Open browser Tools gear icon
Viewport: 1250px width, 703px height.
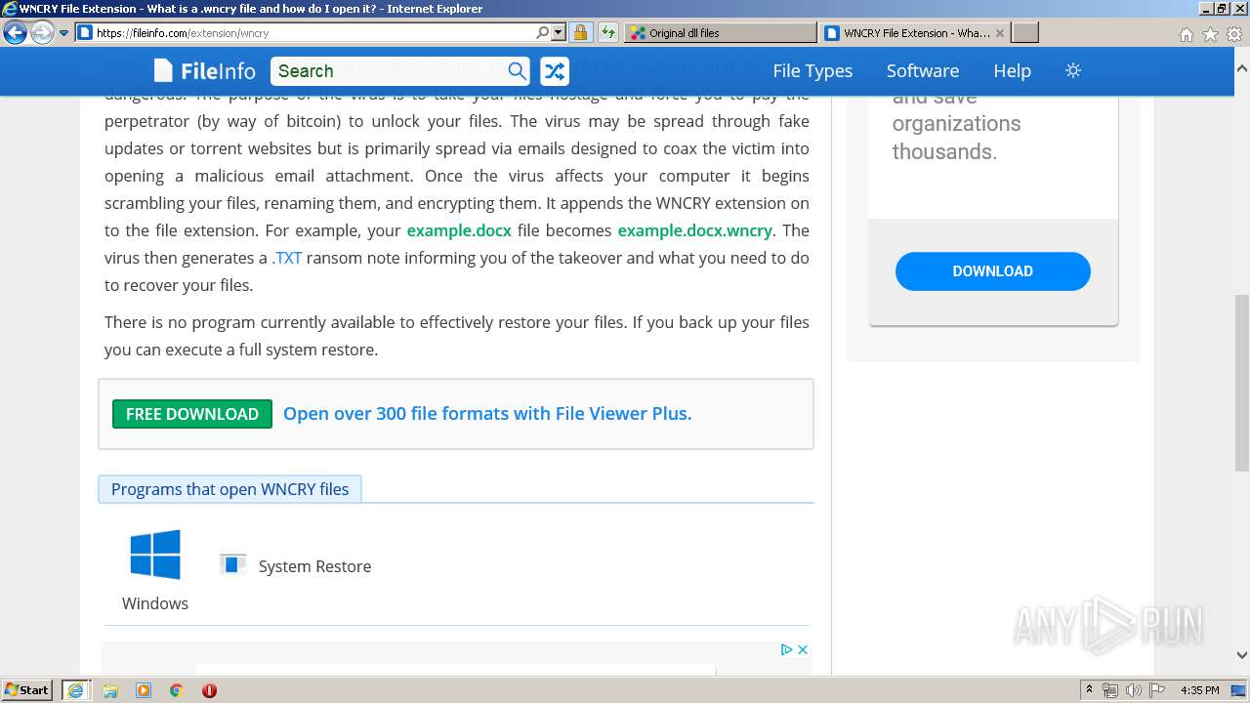(x=1233, y=34)
